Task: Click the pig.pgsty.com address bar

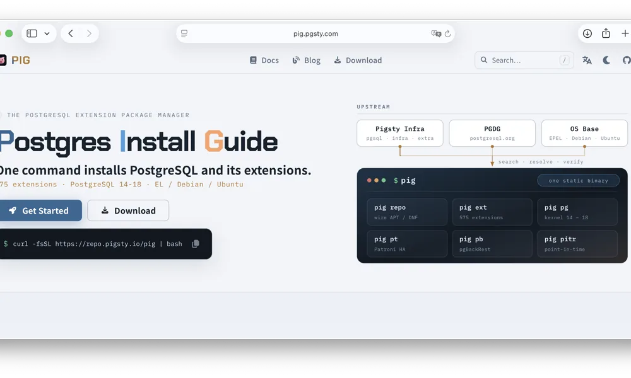Action: click(x=315, y=33)
